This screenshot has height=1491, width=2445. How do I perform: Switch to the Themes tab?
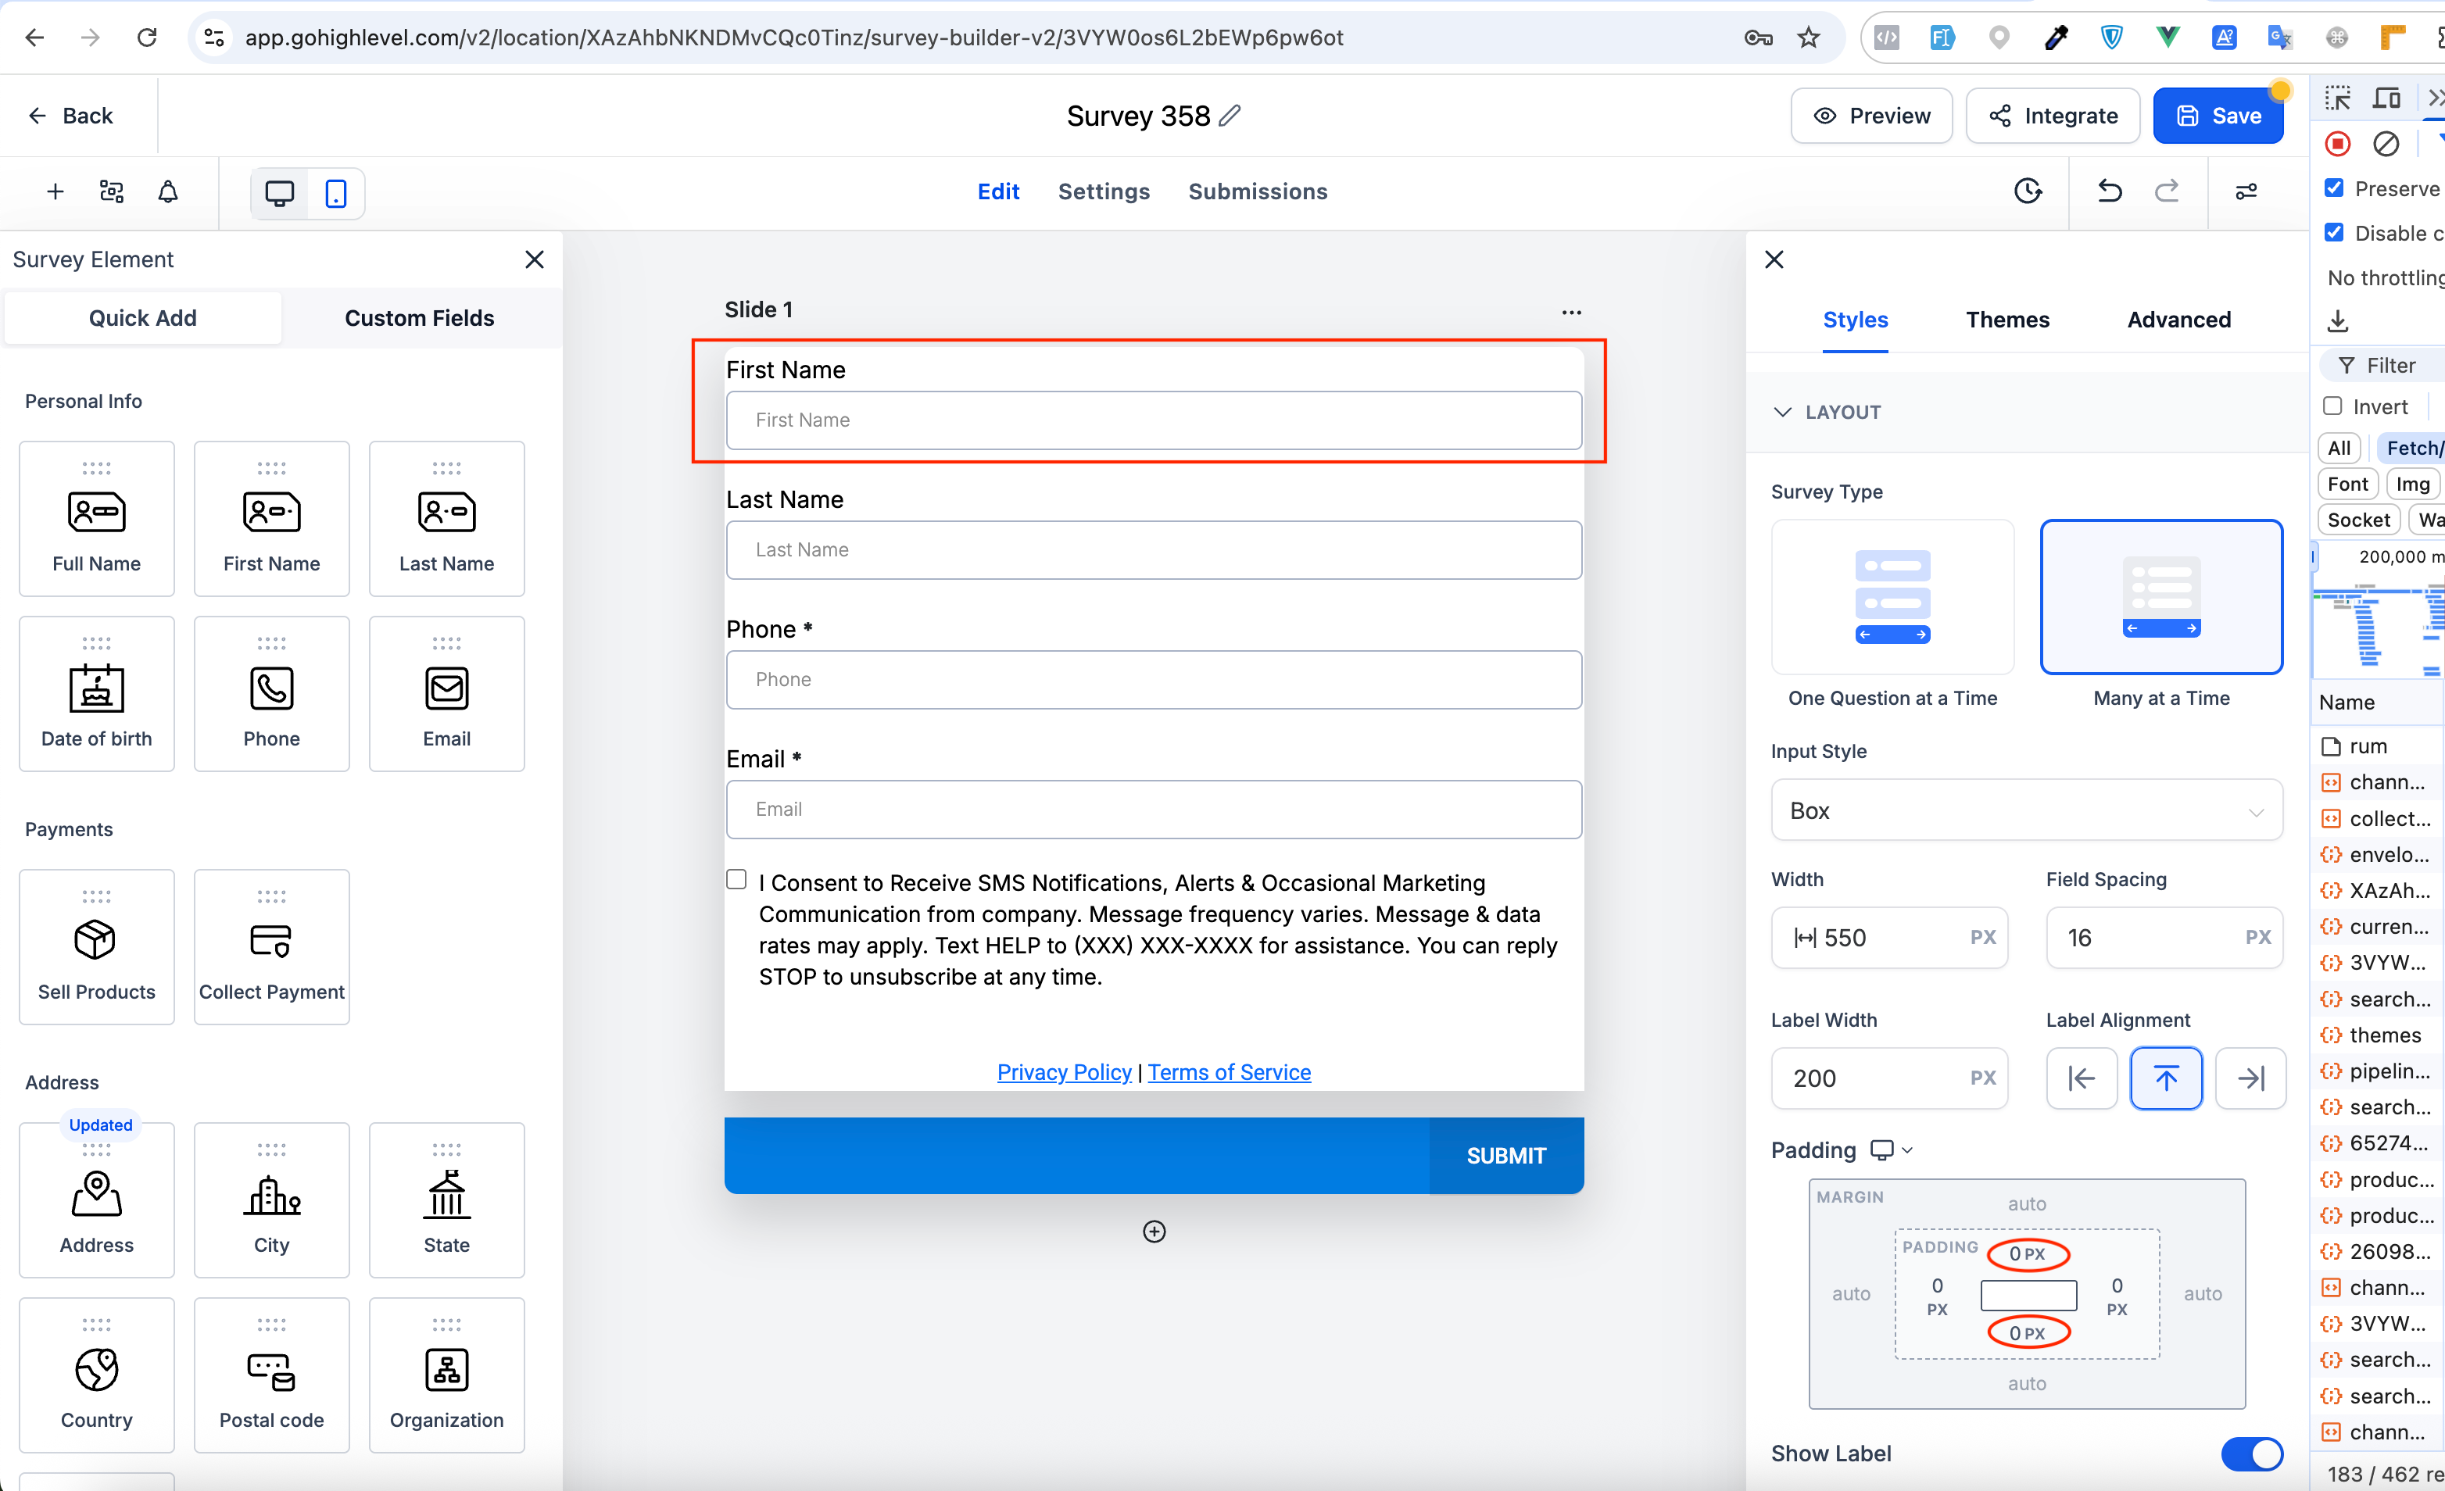[x=2006, y=320]
